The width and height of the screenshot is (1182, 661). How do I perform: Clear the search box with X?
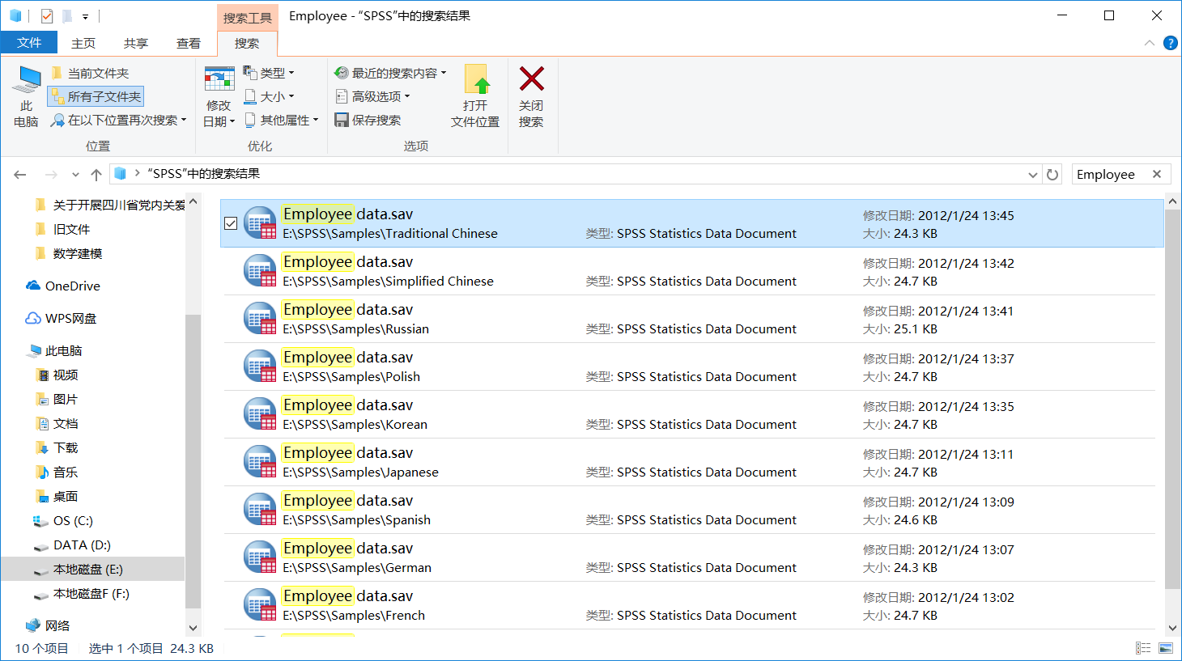[1157, 174]
